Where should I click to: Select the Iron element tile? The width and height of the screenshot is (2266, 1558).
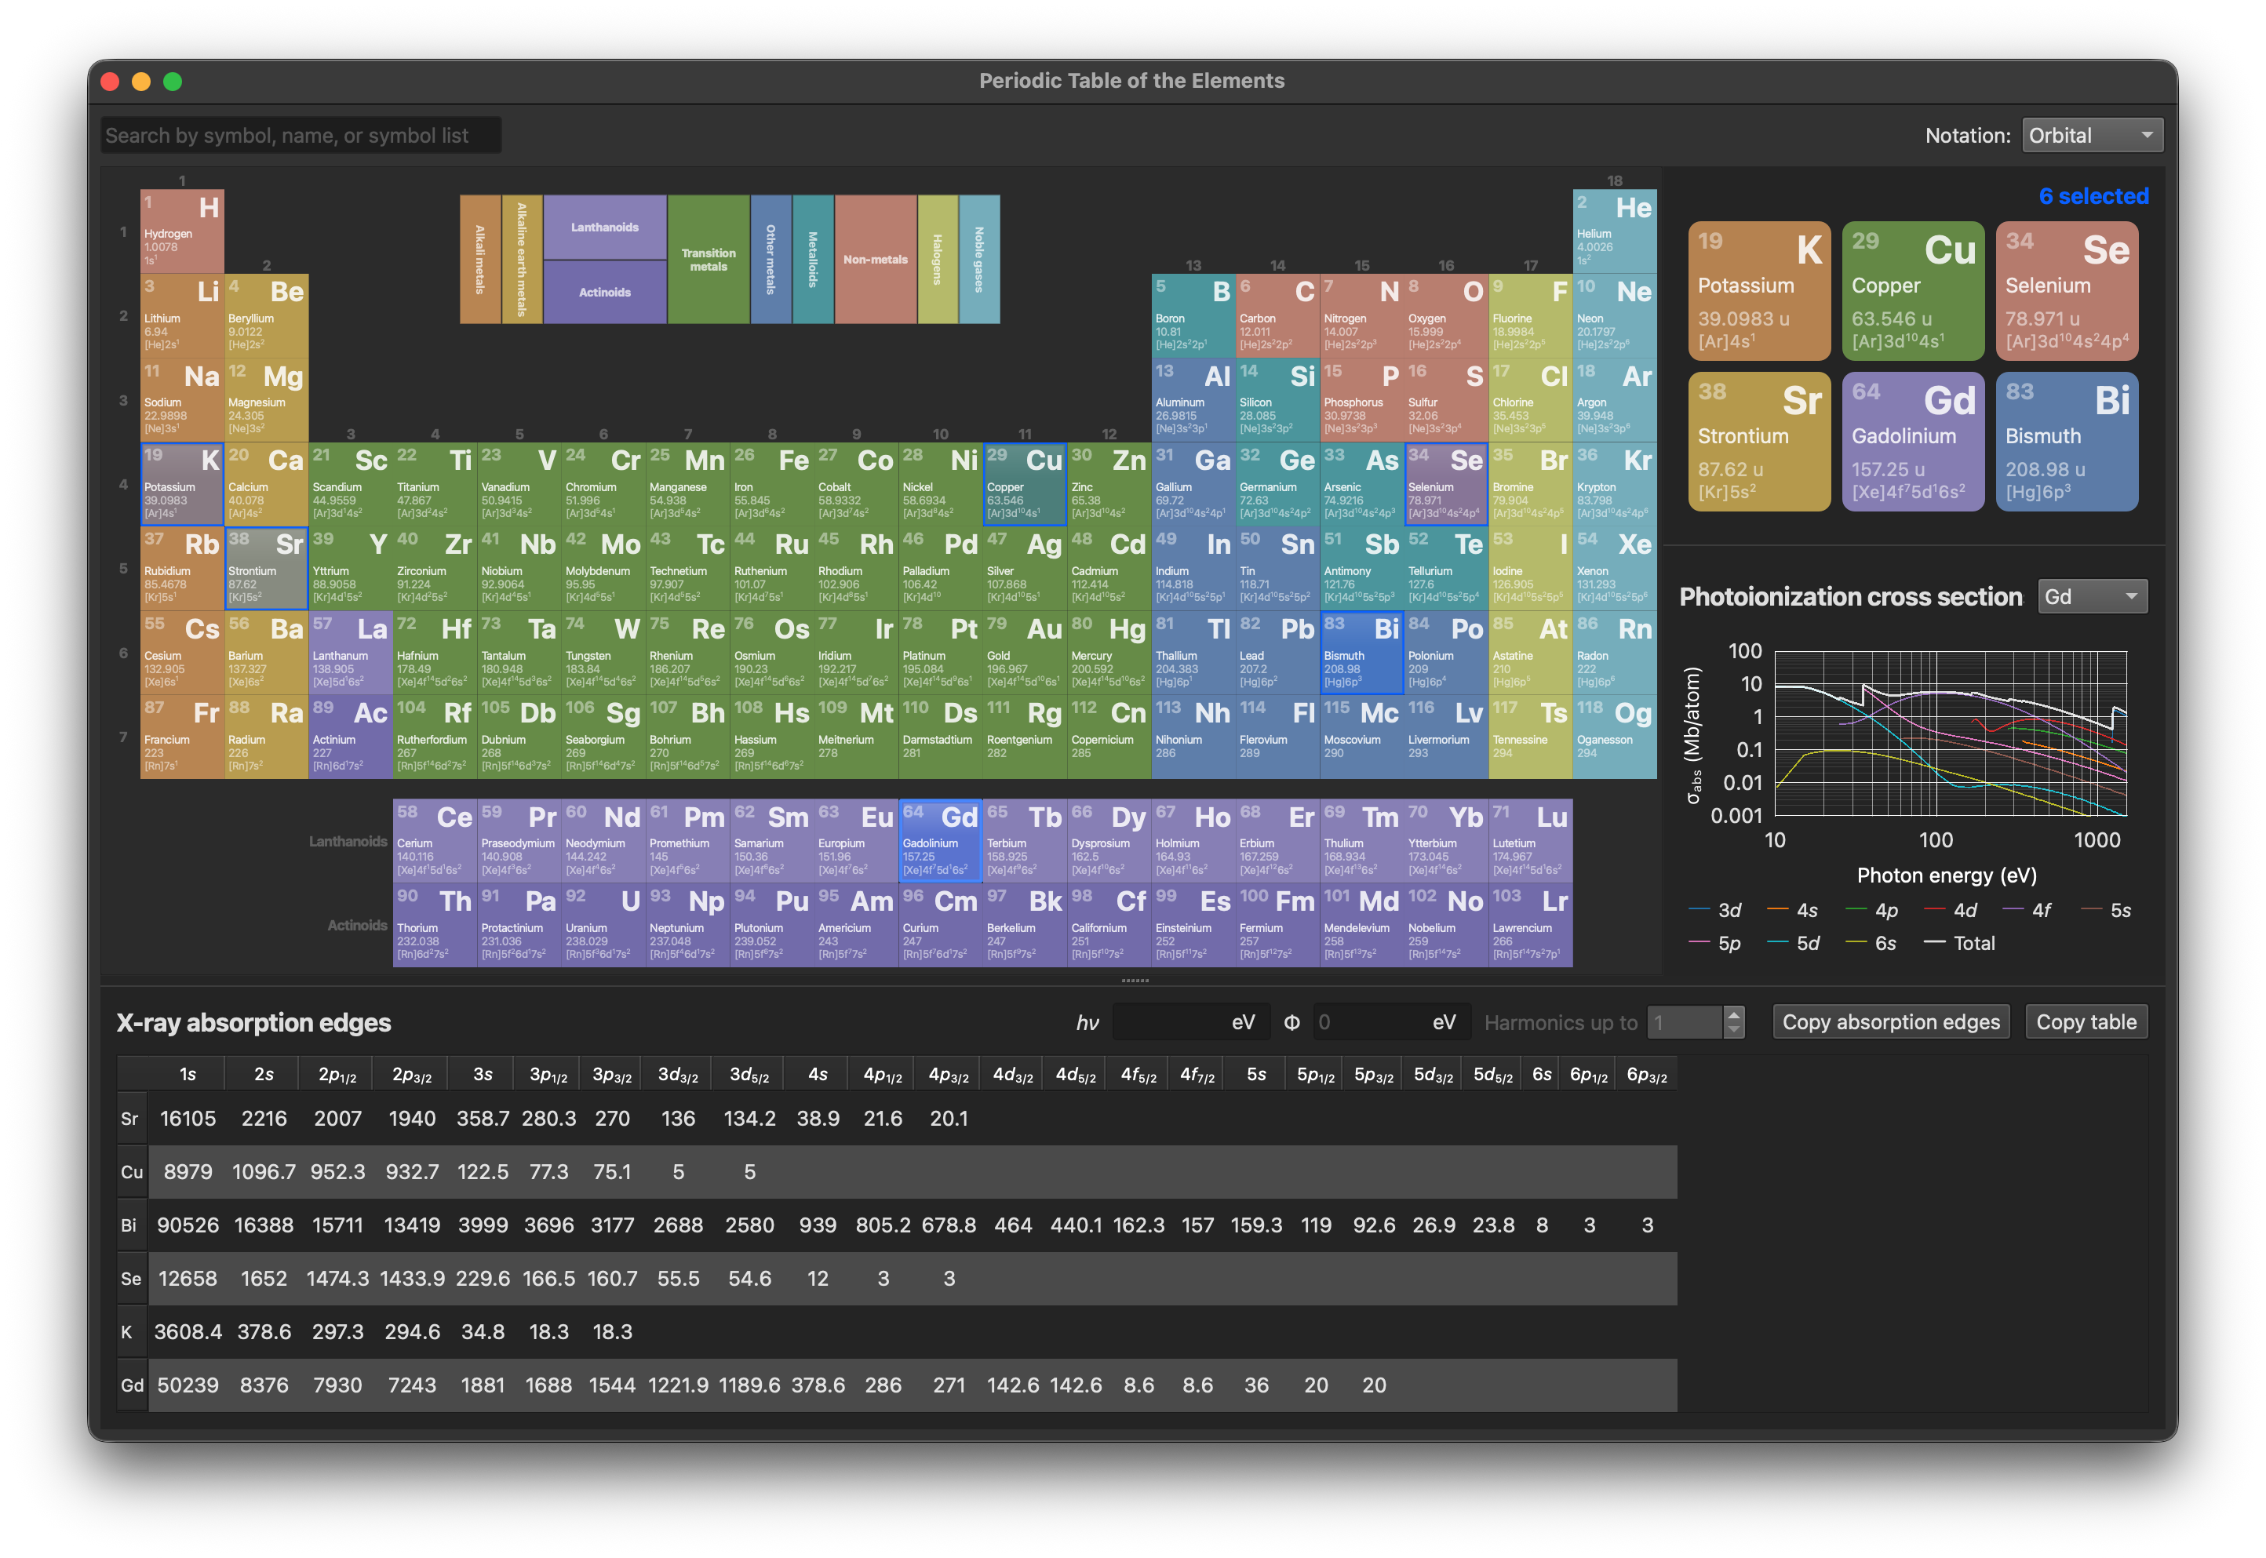point(772,484)
